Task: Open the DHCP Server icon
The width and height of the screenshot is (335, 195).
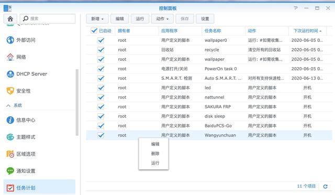Action: [10, 74]
